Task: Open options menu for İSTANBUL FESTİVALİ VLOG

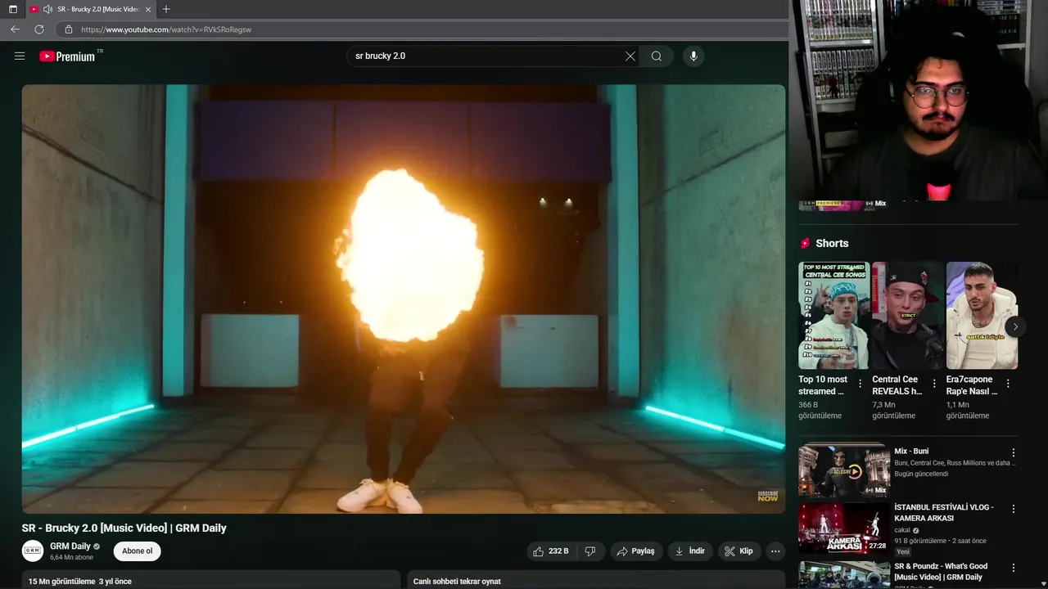Action: click(x=1014, y=509)
